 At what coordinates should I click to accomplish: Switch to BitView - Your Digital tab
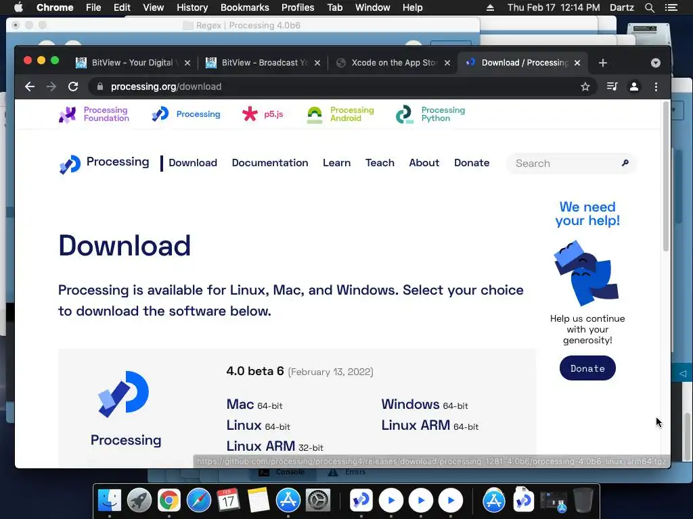pos(133,63)
